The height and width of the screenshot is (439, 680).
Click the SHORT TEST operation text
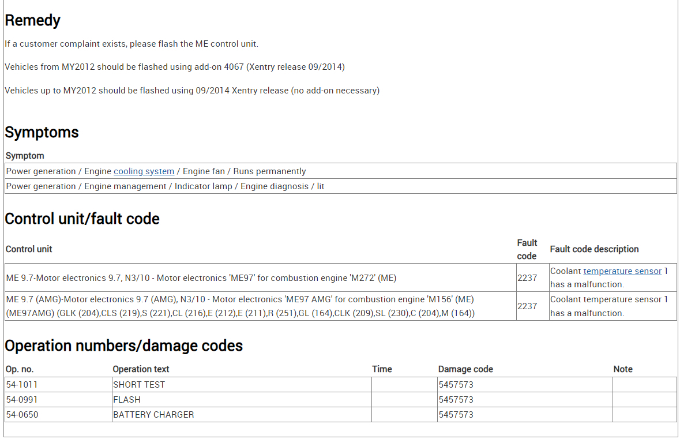(x=139, y=385)
